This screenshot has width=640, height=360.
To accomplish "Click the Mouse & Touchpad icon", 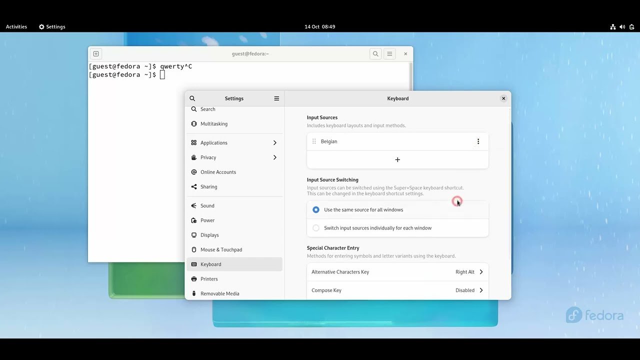I will pos(194,249).
